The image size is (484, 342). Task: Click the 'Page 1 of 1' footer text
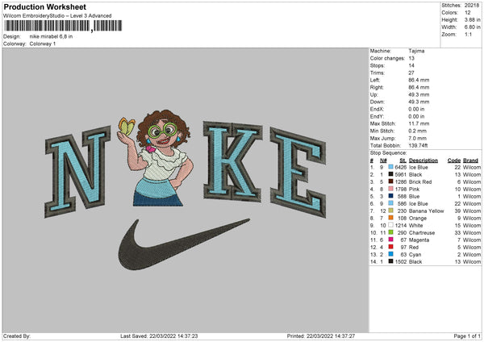click(467, 336)
